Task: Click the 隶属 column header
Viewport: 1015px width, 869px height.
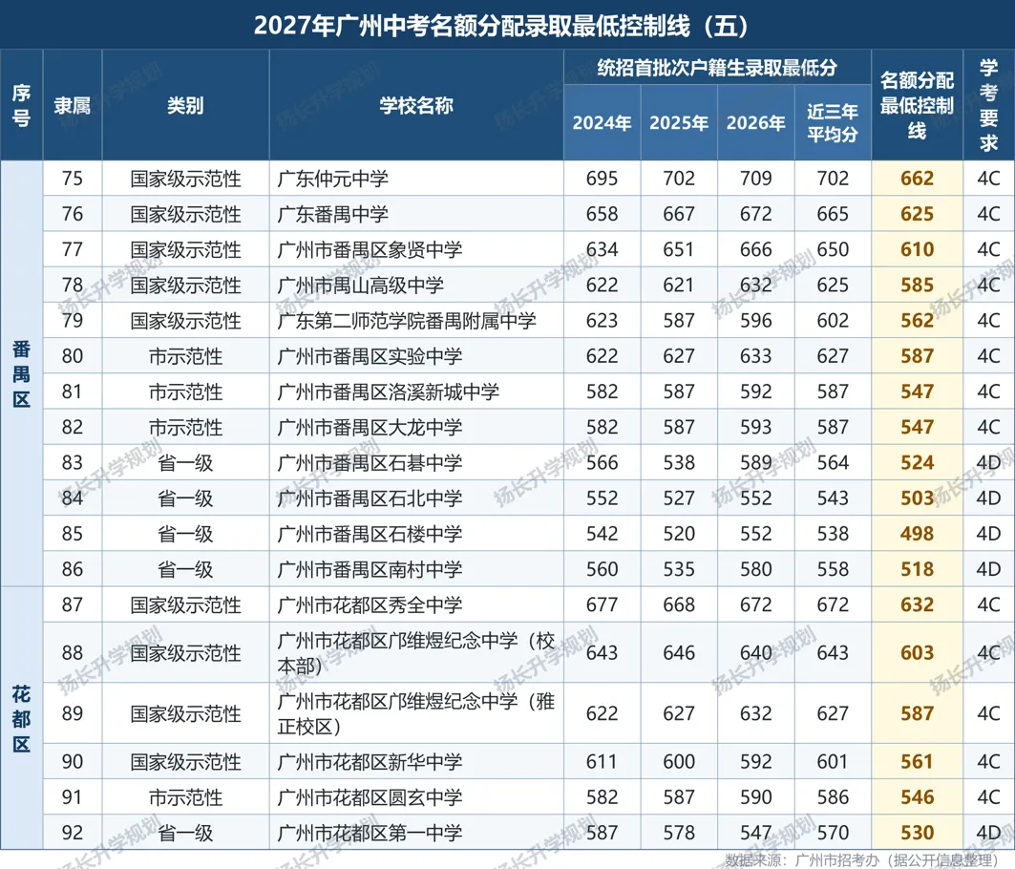Action: 72,106
